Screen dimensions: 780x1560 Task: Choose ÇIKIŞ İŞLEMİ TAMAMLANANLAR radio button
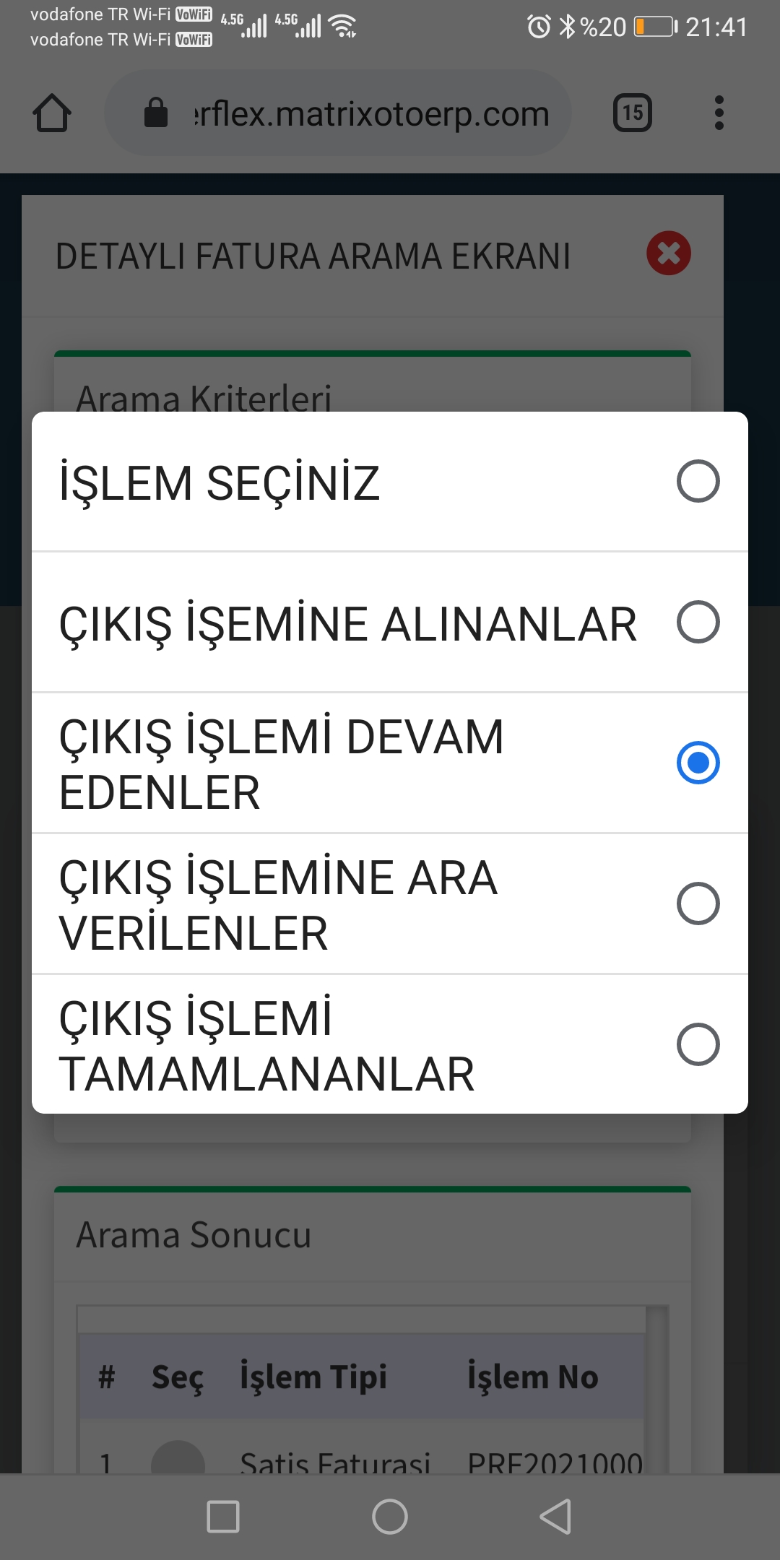[x=698, y=1044]
